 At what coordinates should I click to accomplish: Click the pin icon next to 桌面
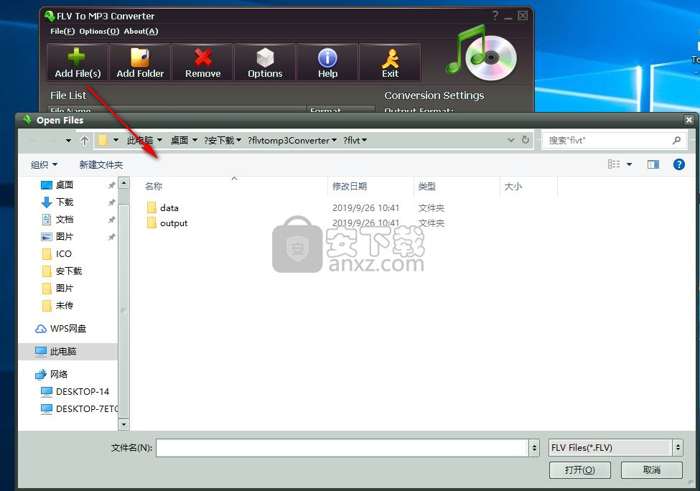tap(111, 185)
